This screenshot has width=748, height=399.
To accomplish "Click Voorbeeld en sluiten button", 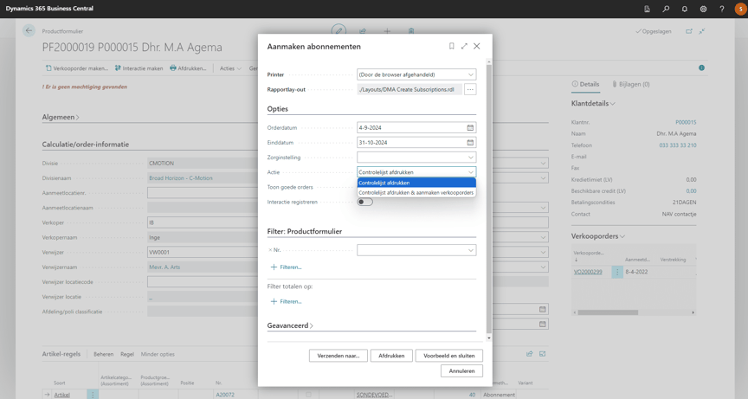I will tap(449, 356).
